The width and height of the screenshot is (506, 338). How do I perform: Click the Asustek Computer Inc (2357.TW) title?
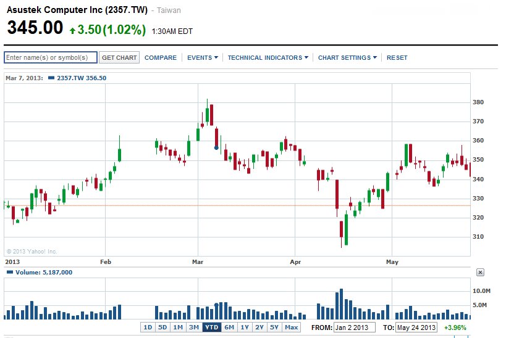77,10
